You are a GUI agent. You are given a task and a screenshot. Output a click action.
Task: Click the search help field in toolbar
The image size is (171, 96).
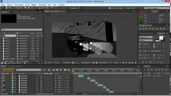click(157, 8)
